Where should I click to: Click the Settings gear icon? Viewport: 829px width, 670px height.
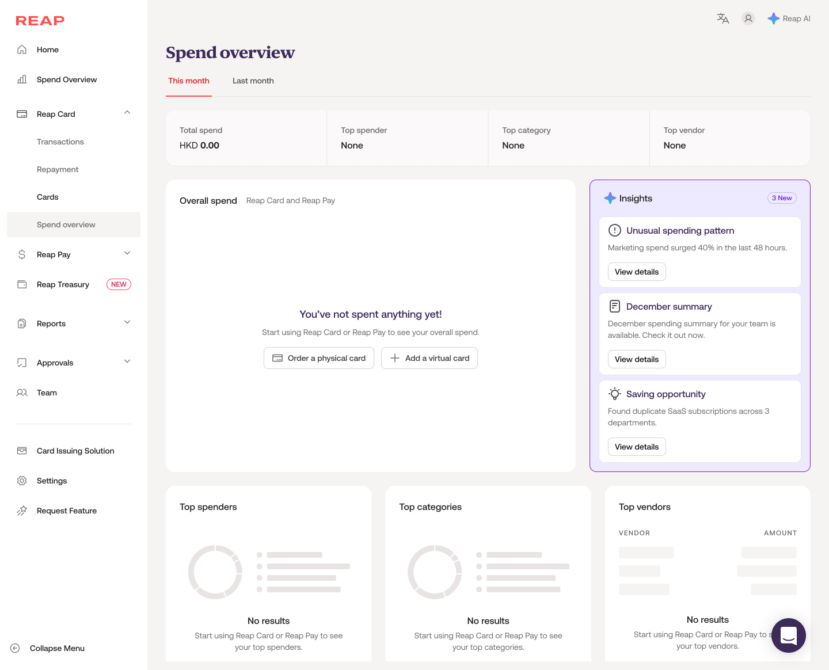22,481
